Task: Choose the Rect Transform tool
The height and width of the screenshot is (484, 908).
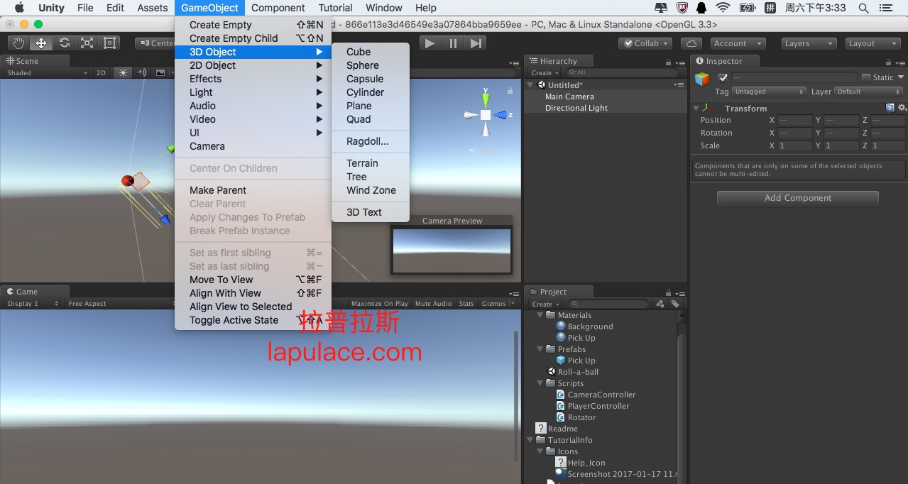Action: 109,43
